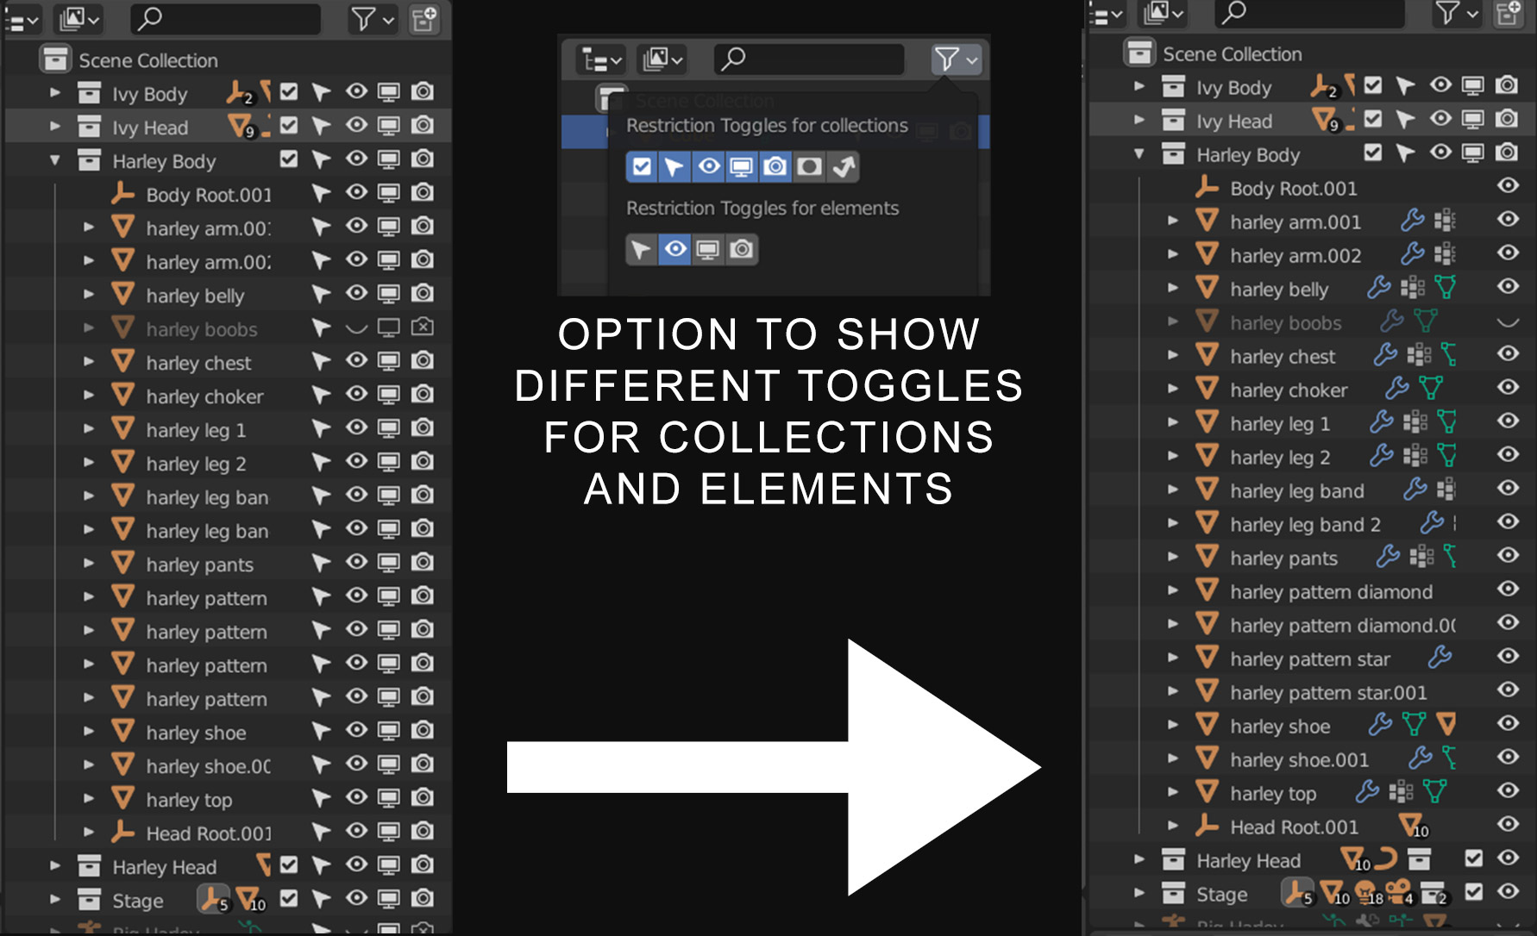The width and height of the screenshot is (1537, 936).
Task: Disable harley choker in viewports, left outliner
Action: (x=389, y=394)
